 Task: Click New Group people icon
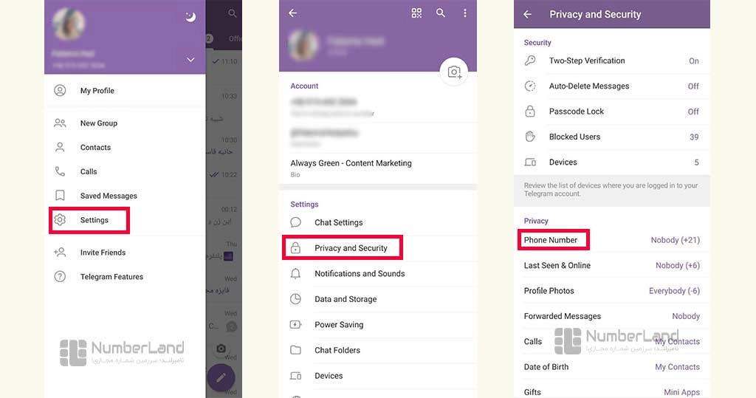click(60, 123)
